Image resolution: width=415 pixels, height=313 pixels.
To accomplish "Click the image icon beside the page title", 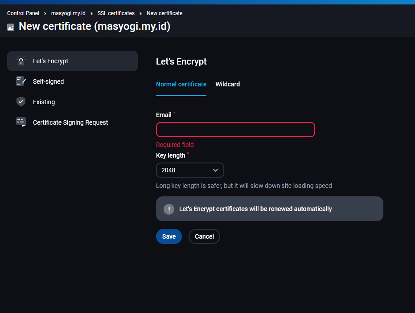I will 11,27.
